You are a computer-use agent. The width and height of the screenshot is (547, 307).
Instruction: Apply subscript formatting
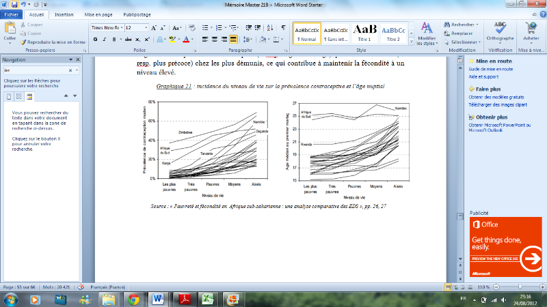[138, 40]
